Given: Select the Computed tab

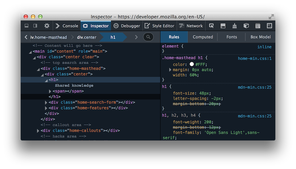Looking at the screenshot, I should coord(203,37).
